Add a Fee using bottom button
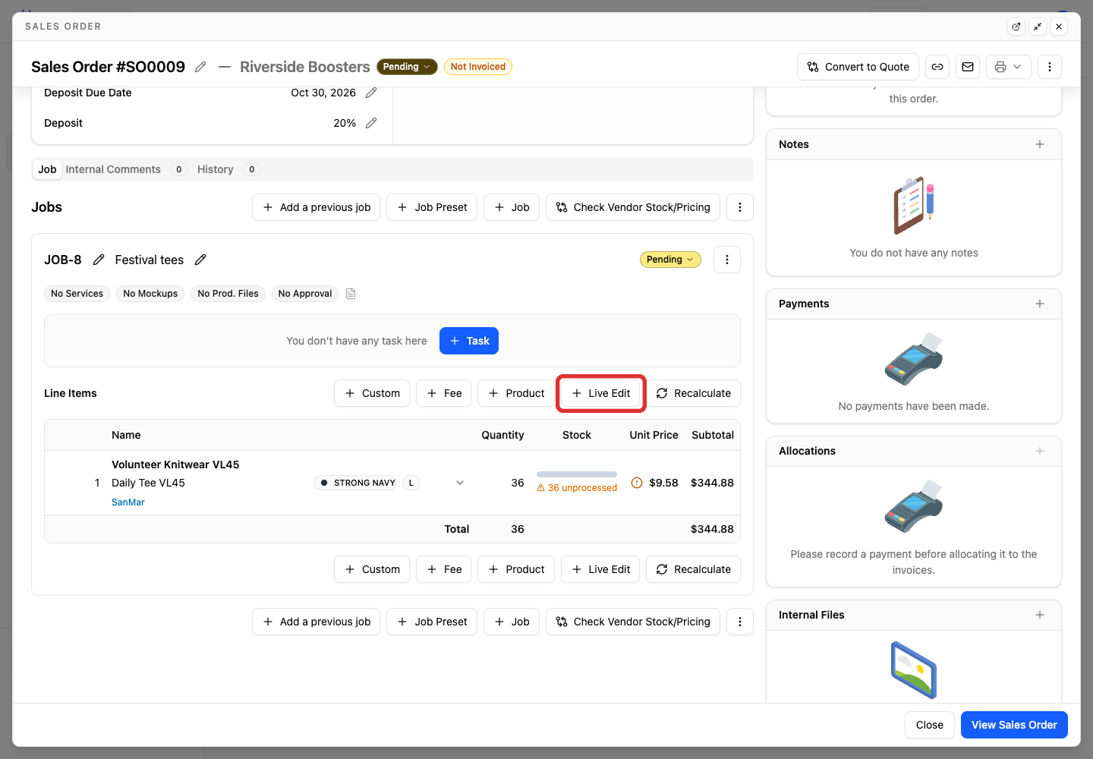Screen dimensions: 1093x759 (x=444, y=569)
